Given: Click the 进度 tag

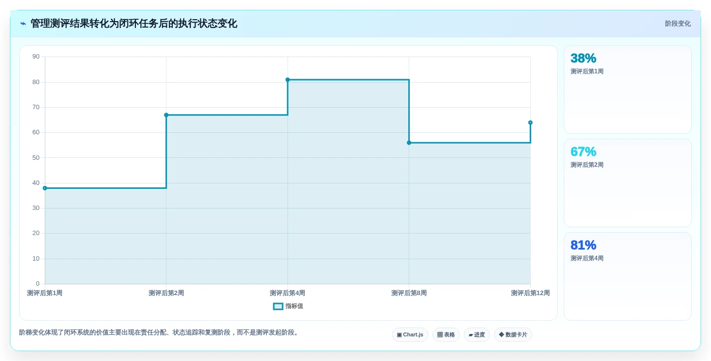Looking at the screenshot, I should pyautogui.click(x=477, y=334).
